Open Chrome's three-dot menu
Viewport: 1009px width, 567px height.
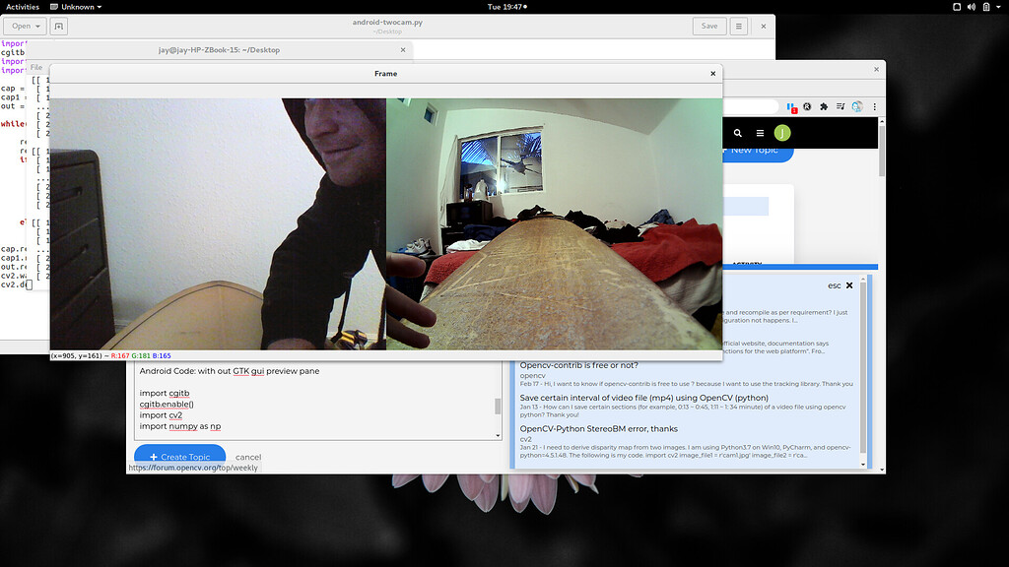click(x=875, y=105)
